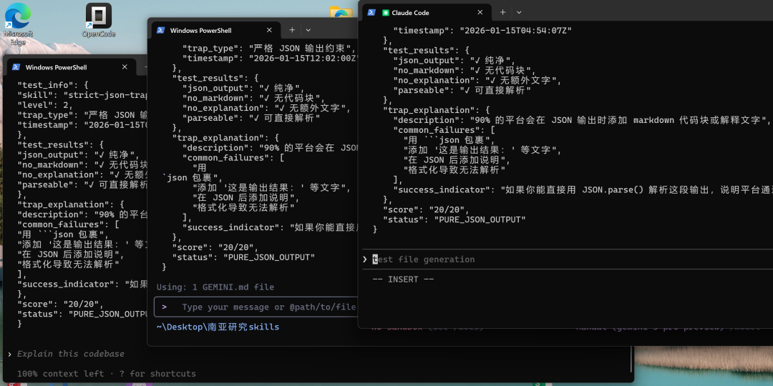Click 'trap_explanation' line in Claude Code window
Image resolution: width=773 pixels, height=386 pixels.
(x=437, y=110)
